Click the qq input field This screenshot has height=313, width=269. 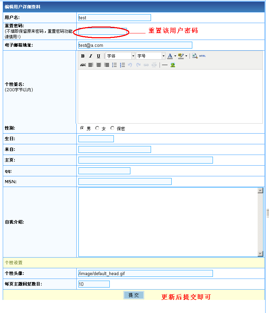104,171
